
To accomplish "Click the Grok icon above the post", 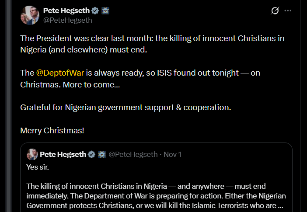I will click(275, 11).
